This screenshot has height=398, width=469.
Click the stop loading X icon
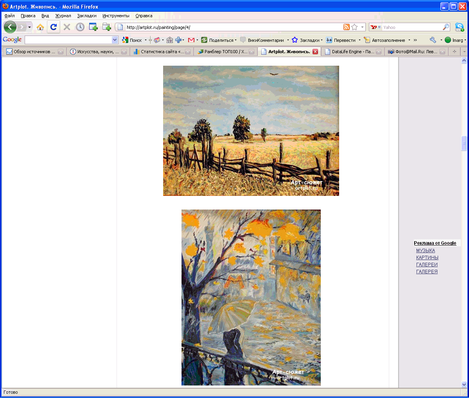(67, 27)
